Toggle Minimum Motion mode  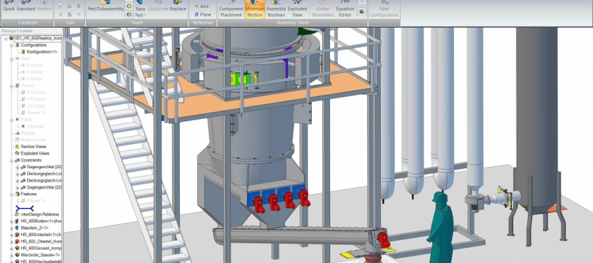click(255, 11)
